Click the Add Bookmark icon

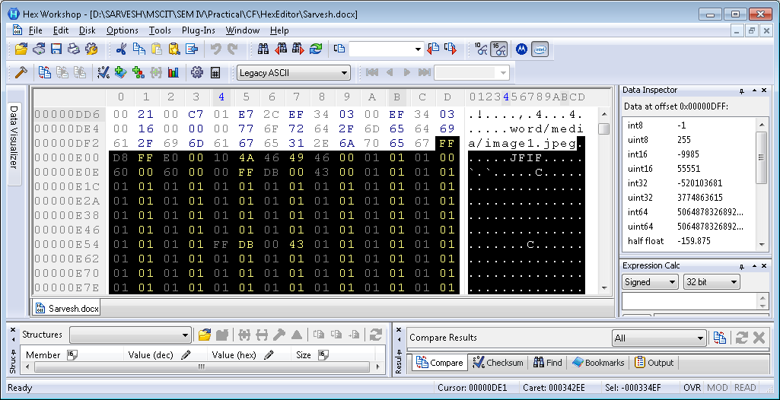coord(120,72)
